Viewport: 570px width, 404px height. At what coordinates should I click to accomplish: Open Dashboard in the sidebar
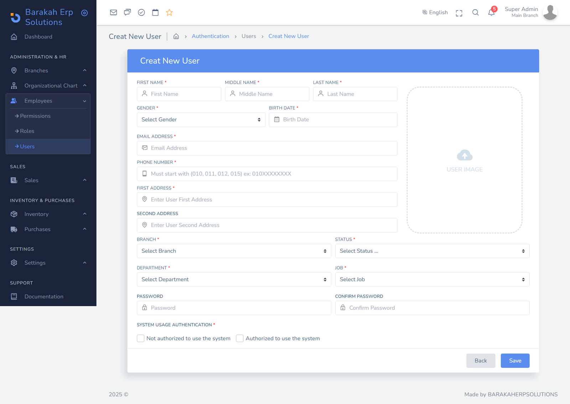click(38, 37)
